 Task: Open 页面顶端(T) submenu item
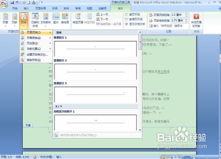pos(36,32)
